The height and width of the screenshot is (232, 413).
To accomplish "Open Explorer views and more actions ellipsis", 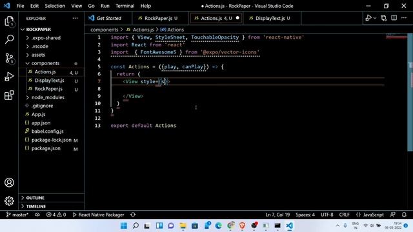I will pyautogui.click(x=75, y=19).
